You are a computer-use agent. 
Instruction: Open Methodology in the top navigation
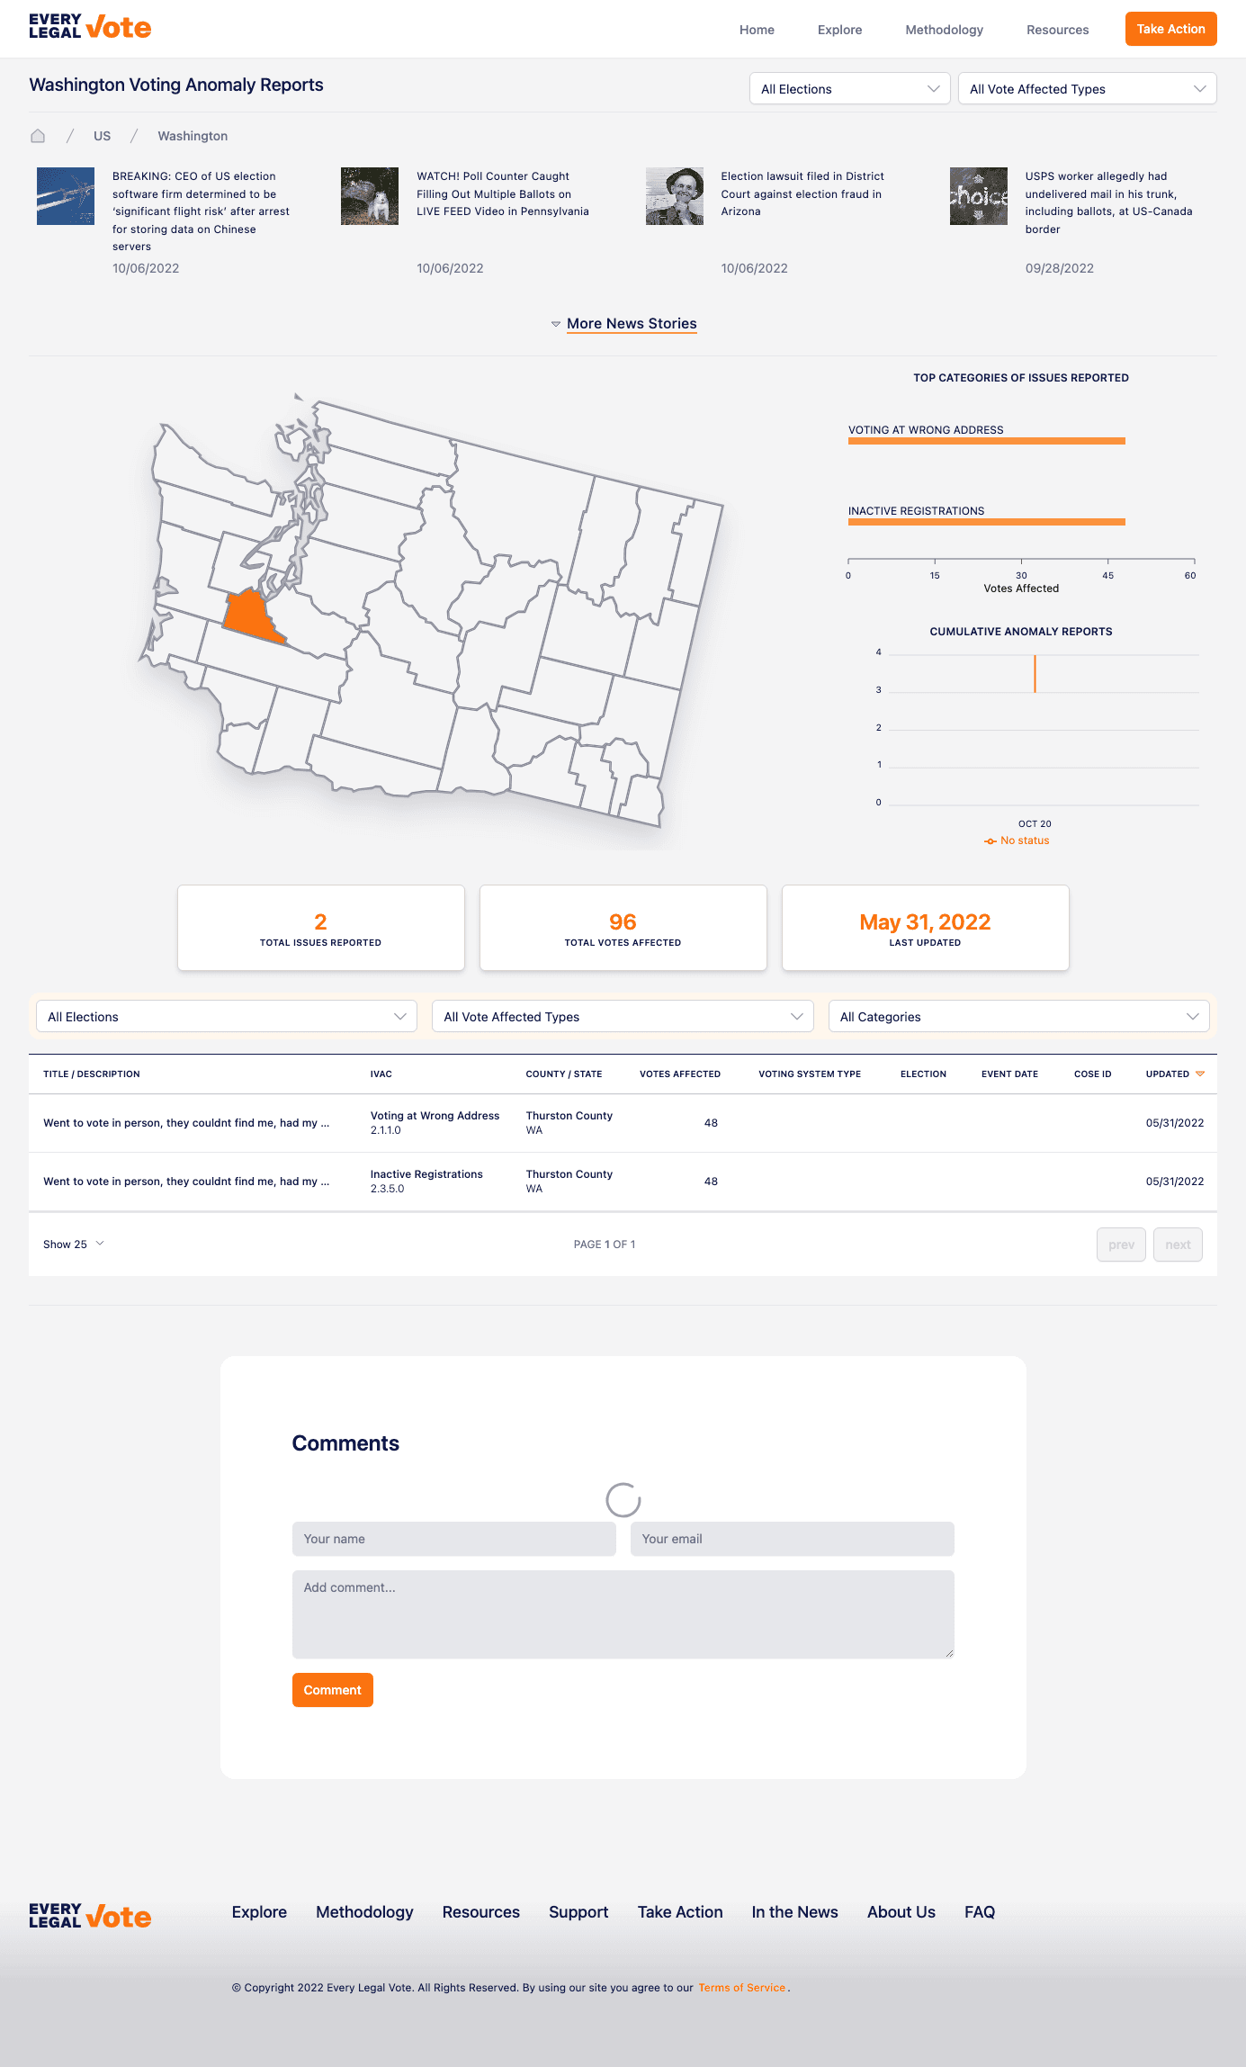[x=944, y=30]
